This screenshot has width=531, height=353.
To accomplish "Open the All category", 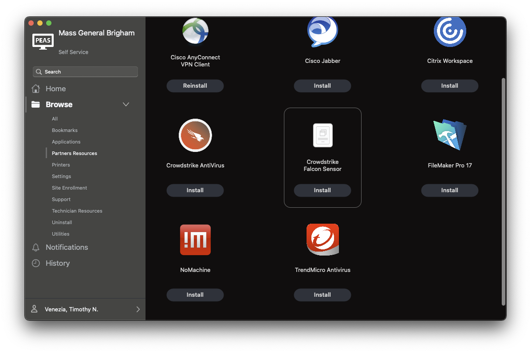I will point(55,119).
